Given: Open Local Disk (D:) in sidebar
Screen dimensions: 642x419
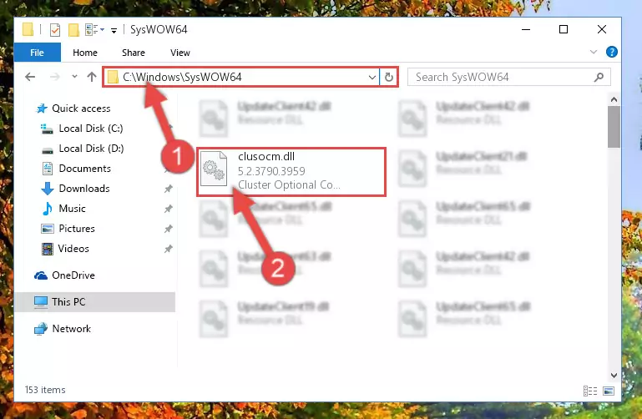Looking at the screenshot, I should click(x=91, y=149).
